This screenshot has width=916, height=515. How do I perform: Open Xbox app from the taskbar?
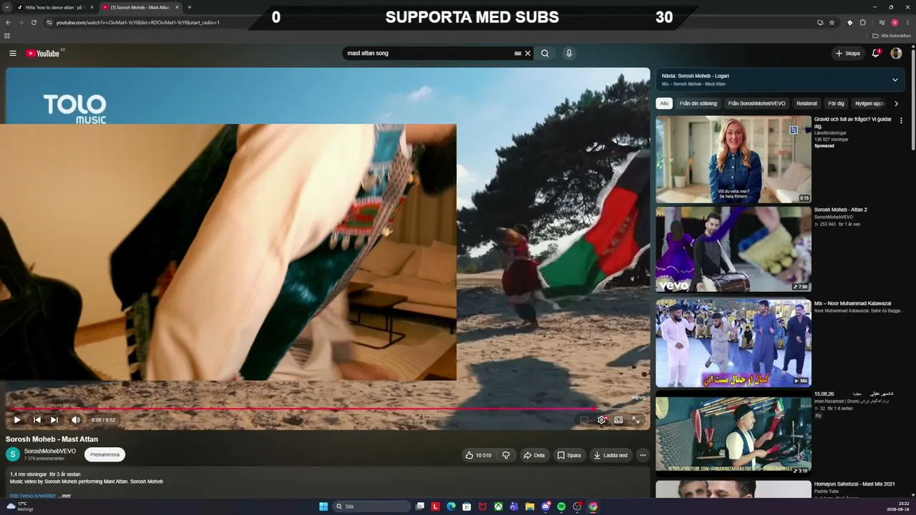498,506
